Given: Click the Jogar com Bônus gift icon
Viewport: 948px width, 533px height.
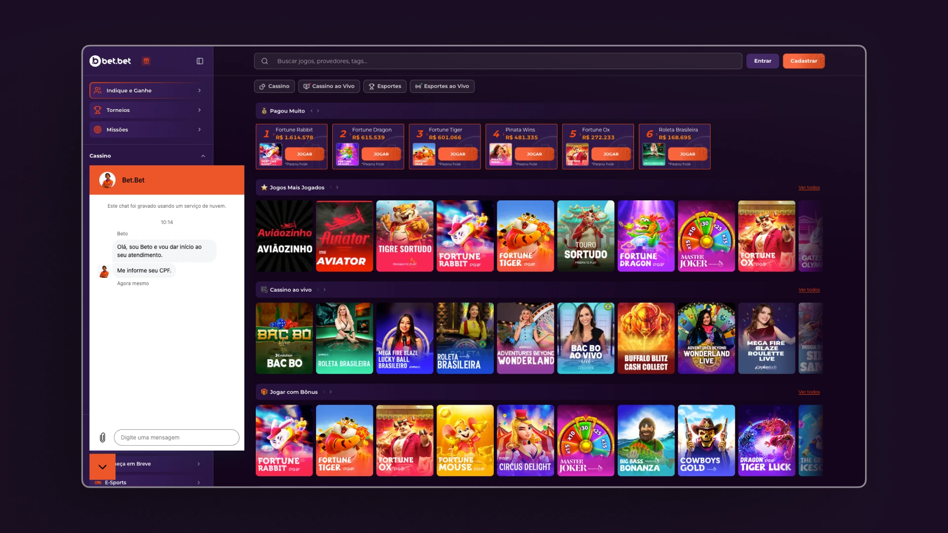Looking at the screenshot, I should tap(264, 392).
